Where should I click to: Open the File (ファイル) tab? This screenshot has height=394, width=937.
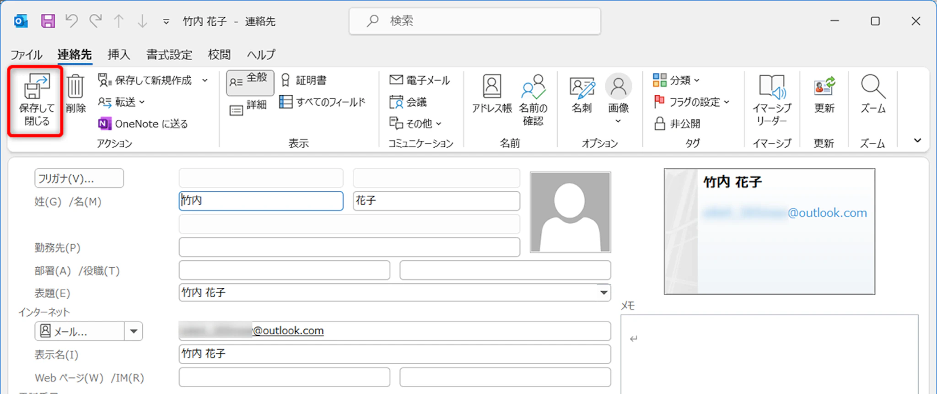(x=26, y=55)
